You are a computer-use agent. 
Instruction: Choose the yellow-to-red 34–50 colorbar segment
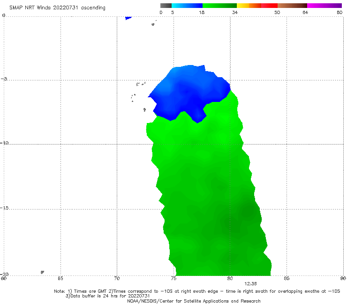[257, 6]
